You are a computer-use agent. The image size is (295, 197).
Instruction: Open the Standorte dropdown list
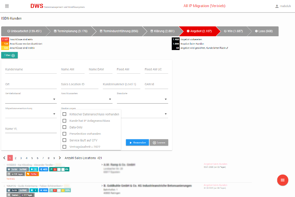[142, 100]
